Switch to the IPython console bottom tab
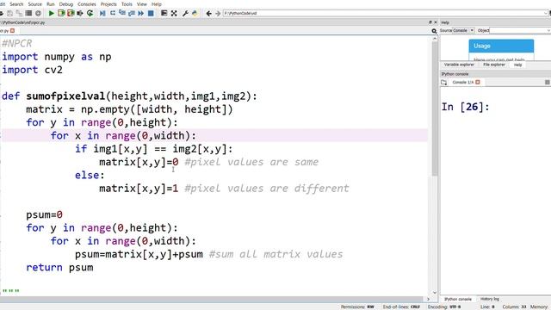Image resolution: width=551 pixels, height=310 pixels. click(x=458, y=299)
